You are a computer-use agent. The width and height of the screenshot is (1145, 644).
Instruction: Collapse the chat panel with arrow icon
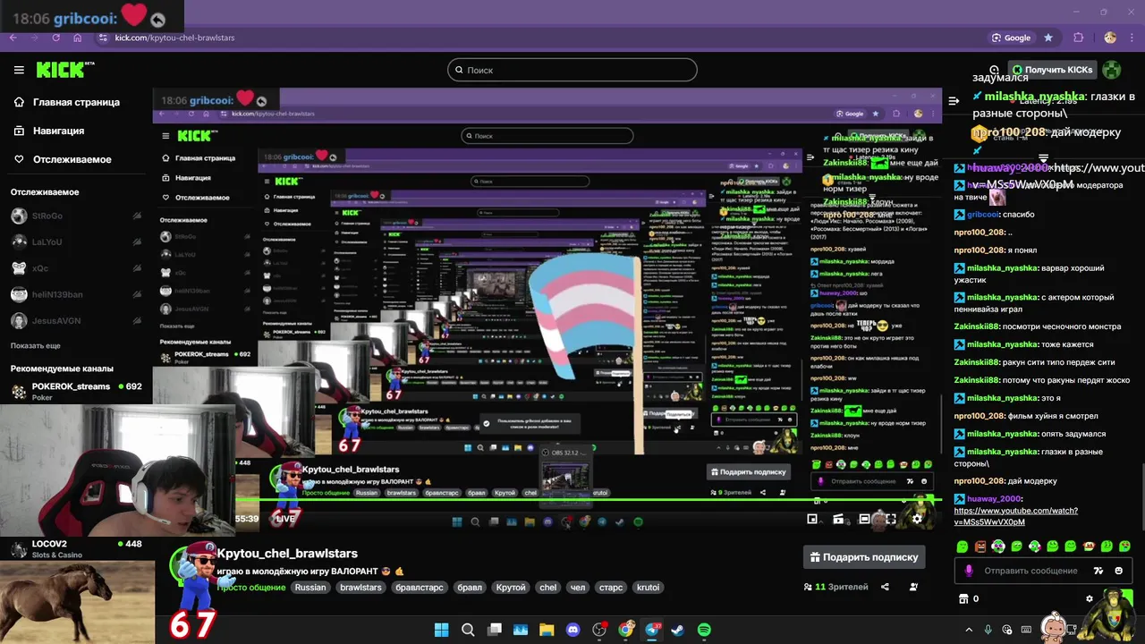(954, 101)
